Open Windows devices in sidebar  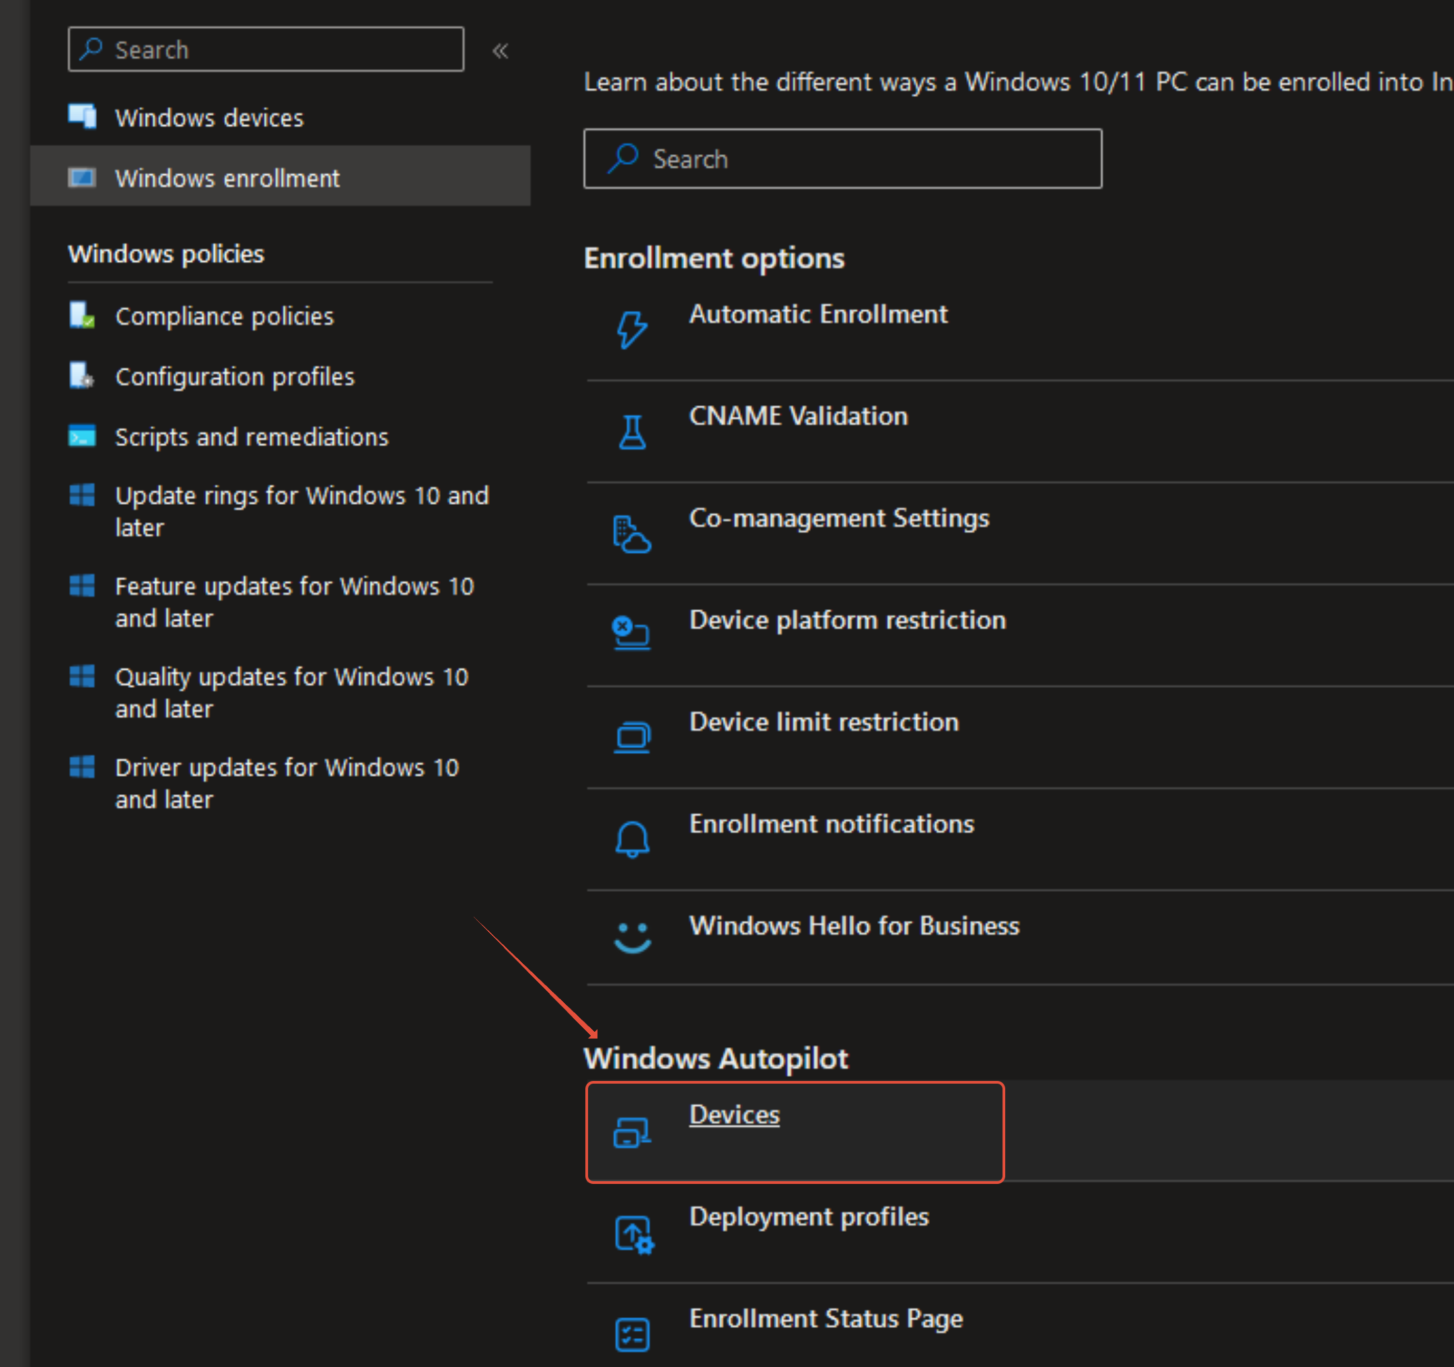[x=209, y=118]
